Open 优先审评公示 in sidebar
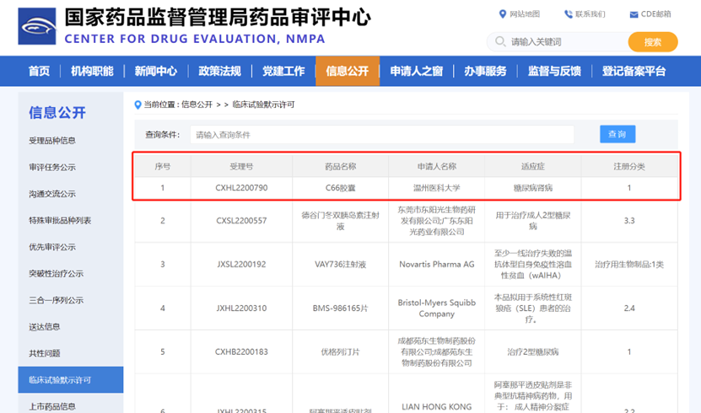 [52, 247]
